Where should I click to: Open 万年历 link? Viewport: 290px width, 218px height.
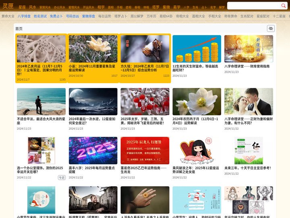pyautogui.click(x=151, y=16)
